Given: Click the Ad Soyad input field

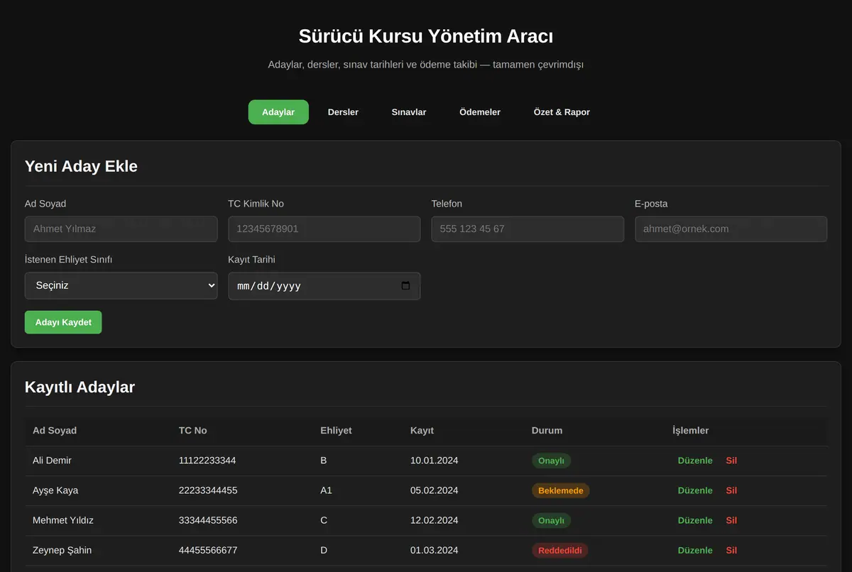Looking at the screenshot, I should pos(121,229).
